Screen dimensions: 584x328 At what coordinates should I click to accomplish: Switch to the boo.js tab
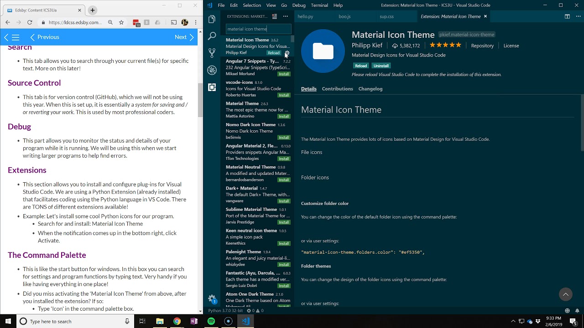click(344, 16)
